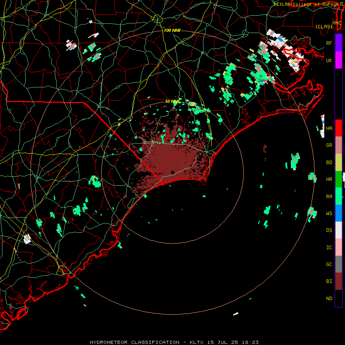Click the 100 NMI range ring label
This screenshot has width=345, height=345.
172,30
